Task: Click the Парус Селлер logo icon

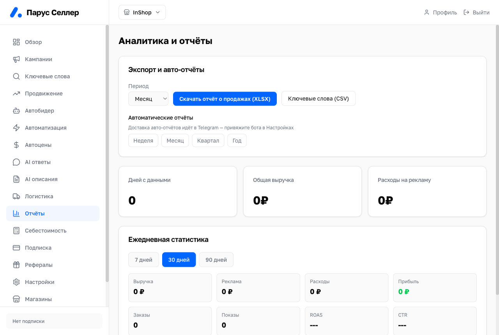Action: (16, 12)
